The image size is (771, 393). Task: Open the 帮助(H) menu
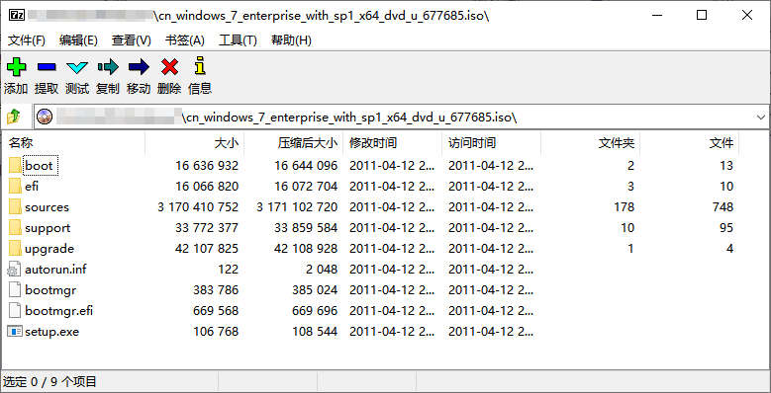tap(292, 40)
